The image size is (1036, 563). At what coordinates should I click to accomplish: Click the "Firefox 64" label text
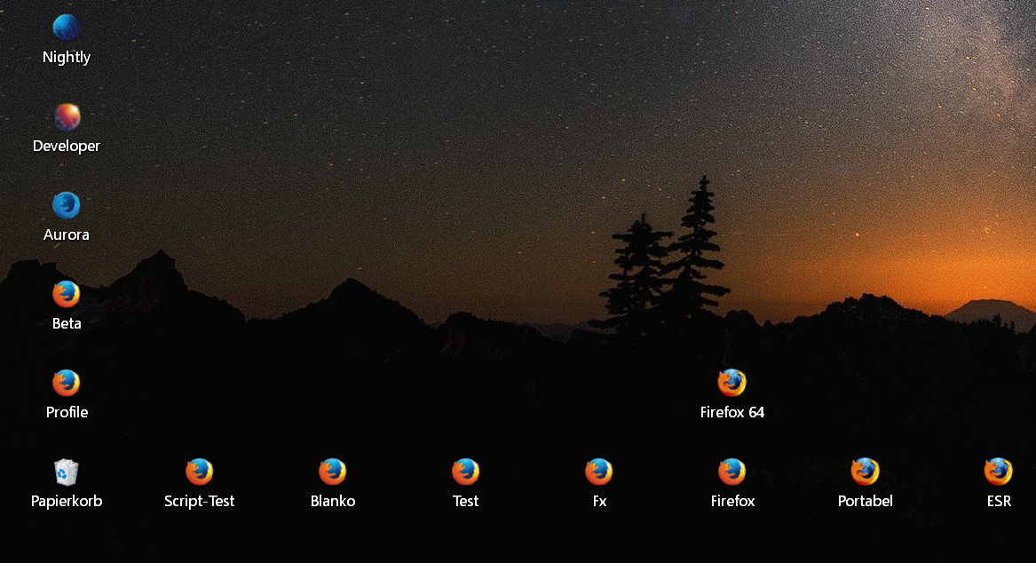click(x=732, y=412)
